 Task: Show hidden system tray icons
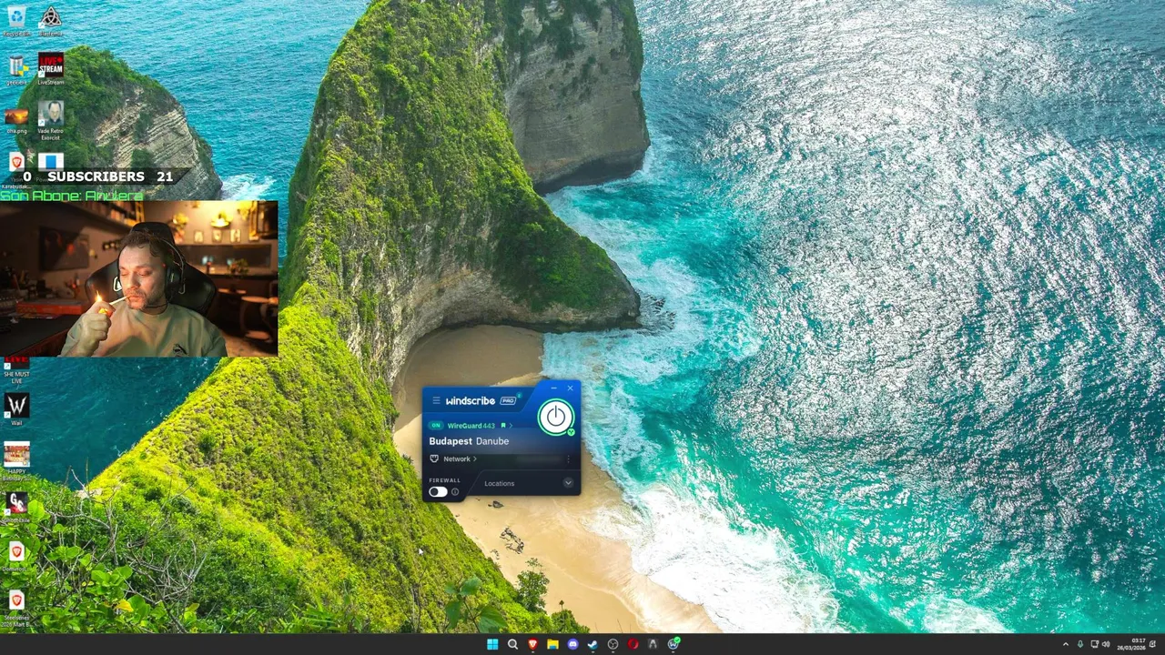point(1066,644)
